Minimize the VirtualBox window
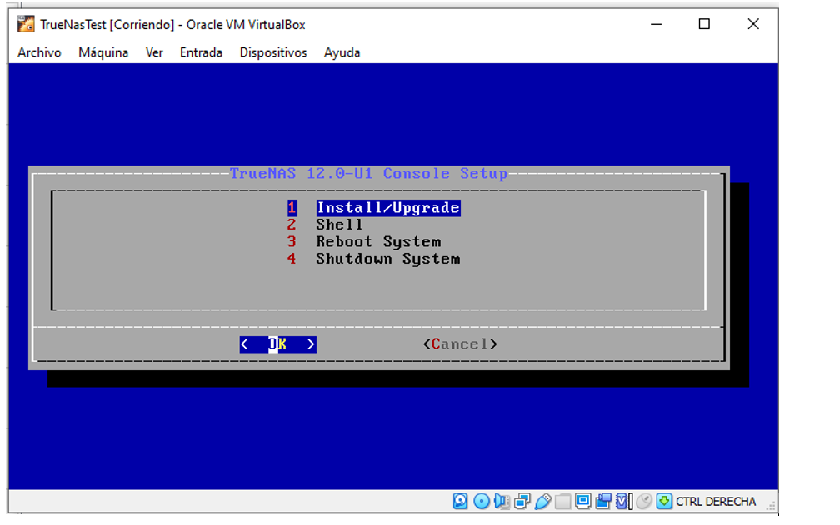The height and width of the screenshot is (525, 840). 657,25
